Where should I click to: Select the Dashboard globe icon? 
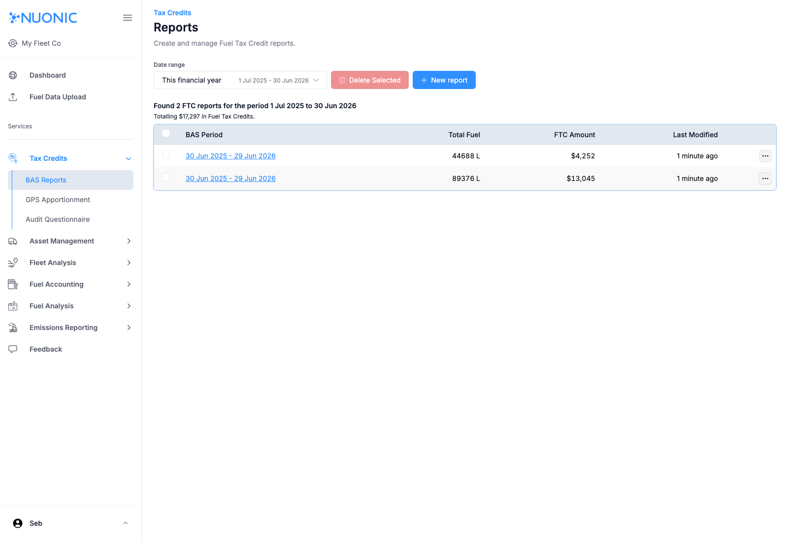click(12, 75)
